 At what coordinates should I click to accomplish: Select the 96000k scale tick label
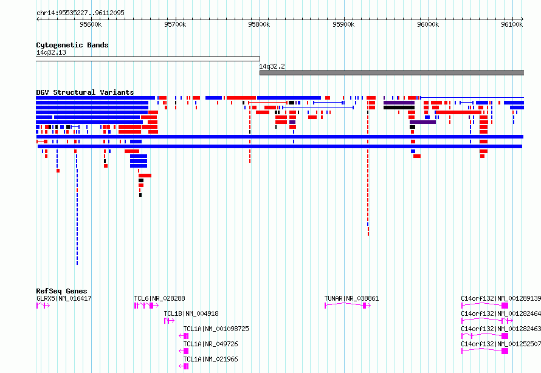[428, 24]
